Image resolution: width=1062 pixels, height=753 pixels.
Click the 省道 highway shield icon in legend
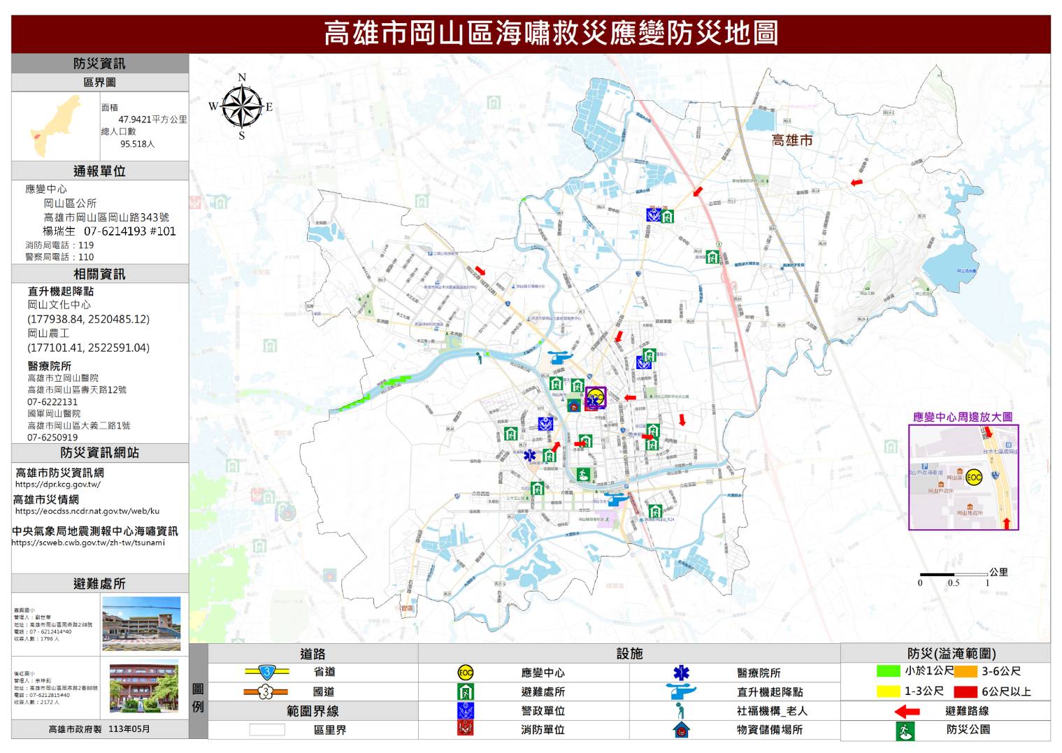pos(266,673)
